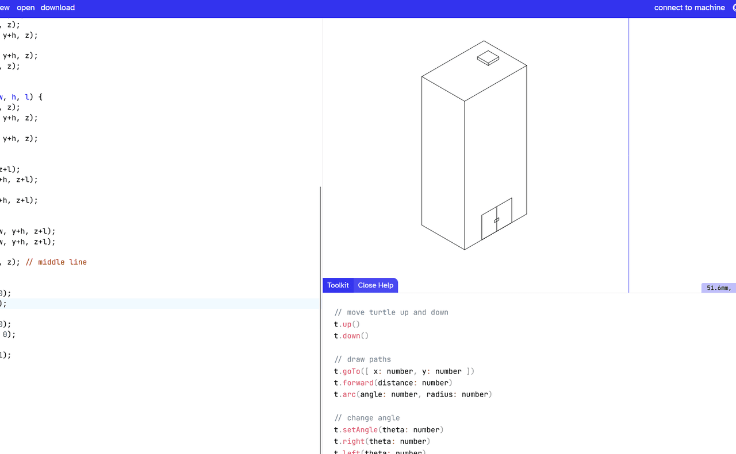
Task: Click the Close Help button
Action: (375, 285)
